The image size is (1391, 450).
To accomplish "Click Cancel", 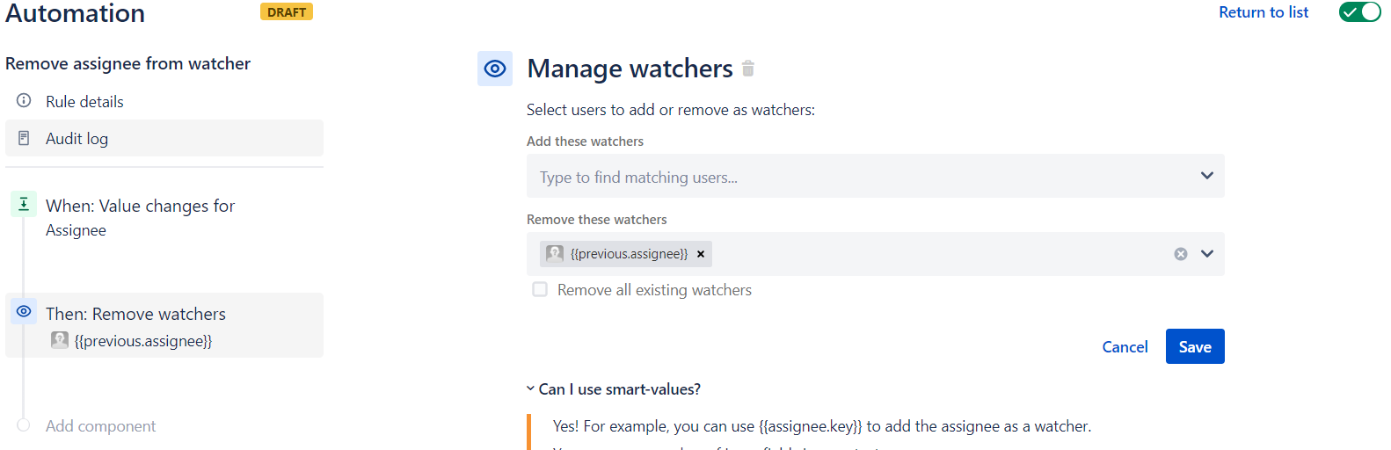I will click(x=1125, y=346).
